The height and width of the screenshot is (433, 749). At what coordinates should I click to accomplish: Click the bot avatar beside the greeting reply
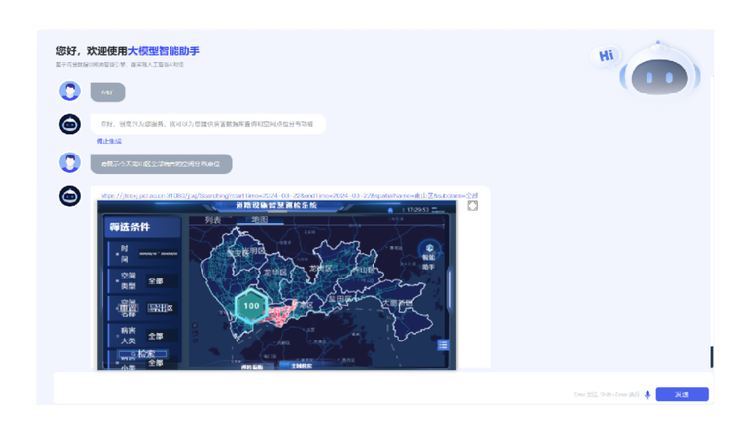click(69, 124)
